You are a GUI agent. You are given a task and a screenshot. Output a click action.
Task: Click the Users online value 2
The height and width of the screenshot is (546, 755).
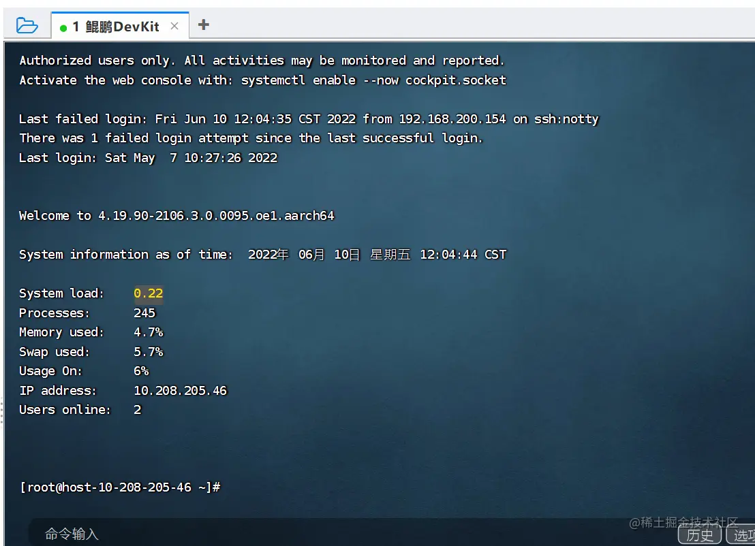pyautogui.click(x=137, y=410)
